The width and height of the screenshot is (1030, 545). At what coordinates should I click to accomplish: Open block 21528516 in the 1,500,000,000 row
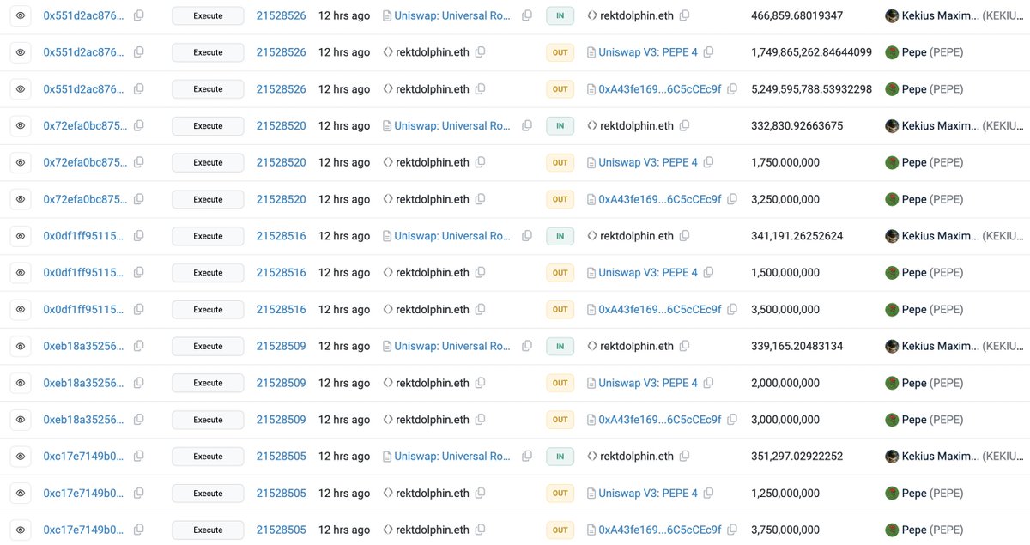(x=281, y=273)
